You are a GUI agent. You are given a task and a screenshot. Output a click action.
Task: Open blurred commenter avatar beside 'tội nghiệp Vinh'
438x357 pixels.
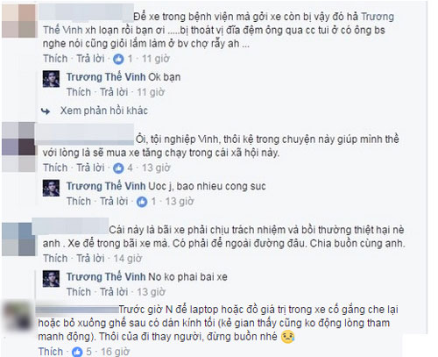point(18,147)
